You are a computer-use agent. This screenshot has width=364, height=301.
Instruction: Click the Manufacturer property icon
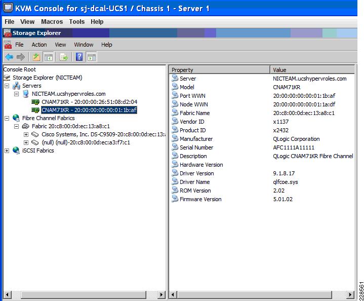point(175,138)
